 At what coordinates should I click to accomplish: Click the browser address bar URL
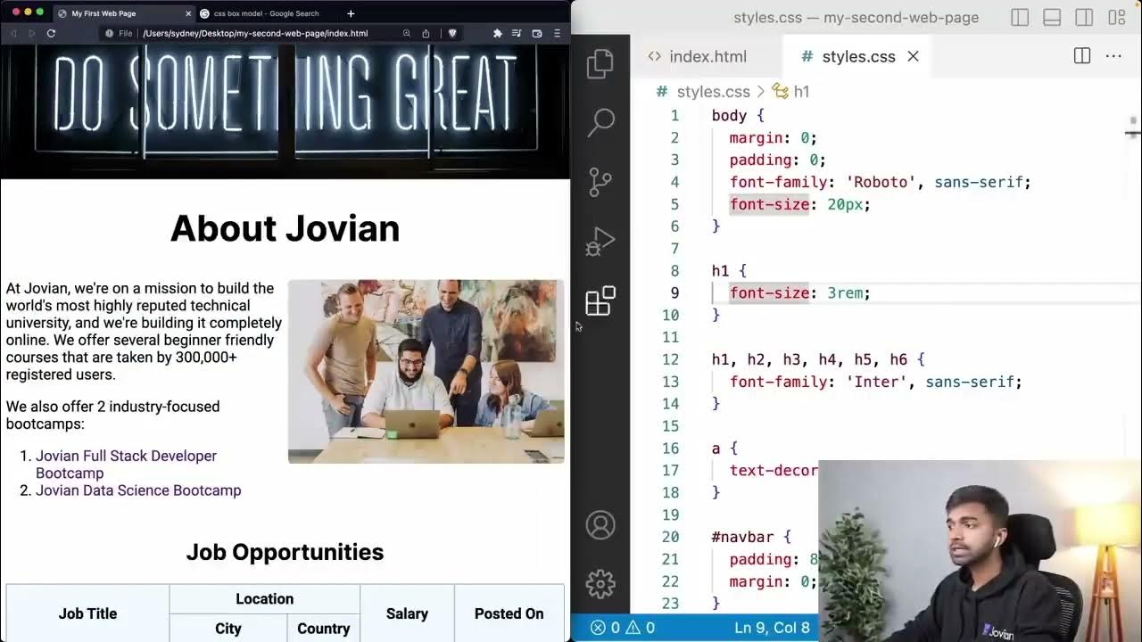(255, 33)
